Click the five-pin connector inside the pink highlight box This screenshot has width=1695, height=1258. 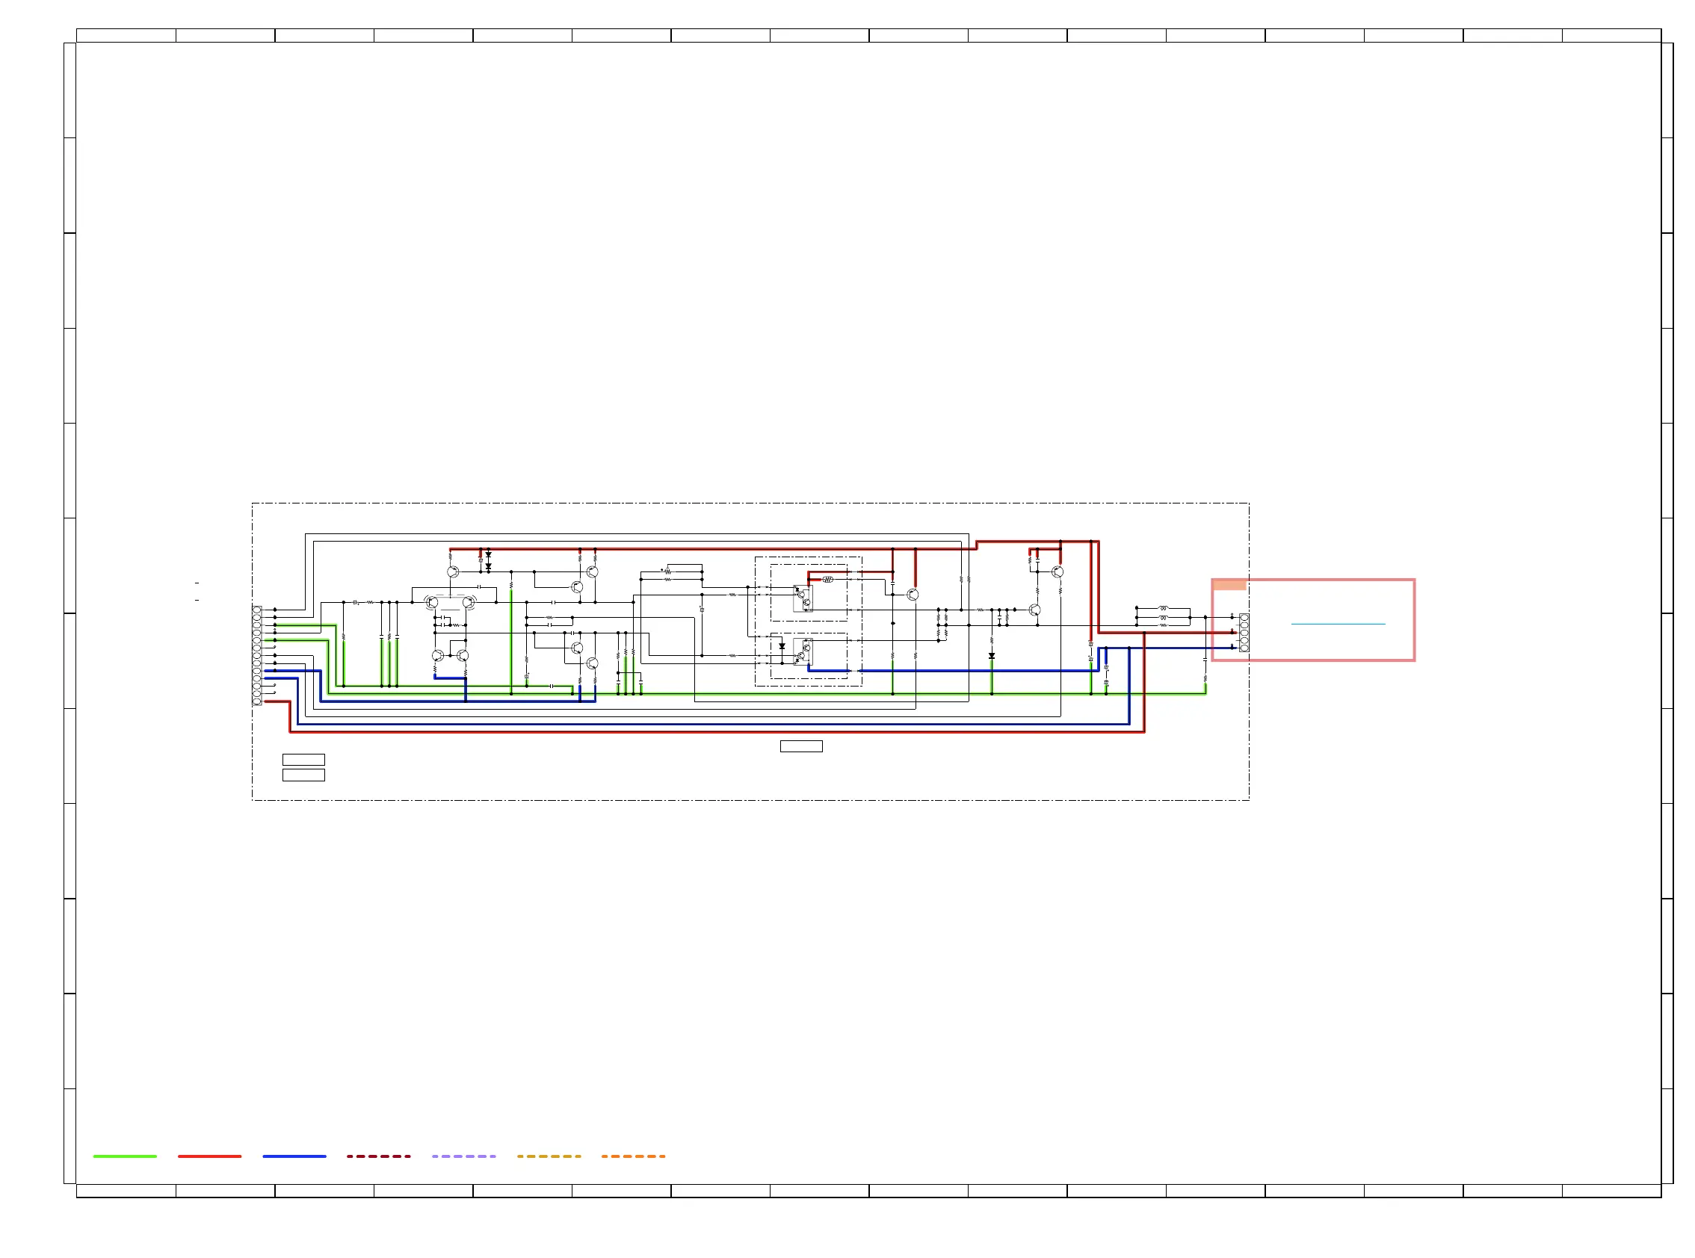[1244, 633]
